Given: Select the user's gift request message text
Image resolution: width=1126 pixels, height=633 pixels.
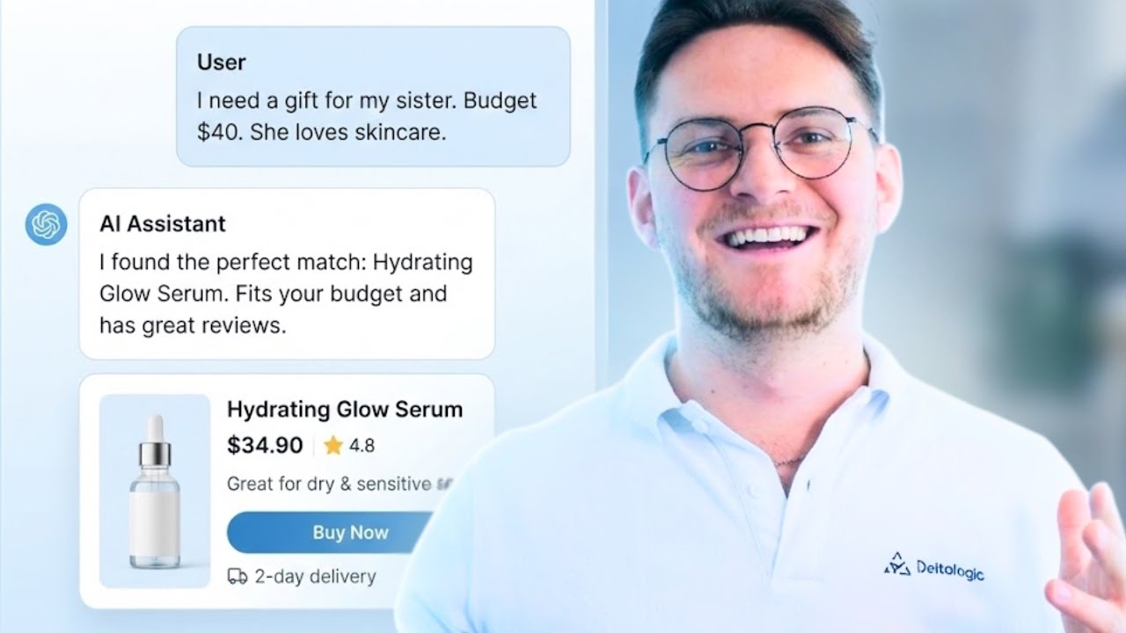Looking at the screenshot, I should [367, 116].
